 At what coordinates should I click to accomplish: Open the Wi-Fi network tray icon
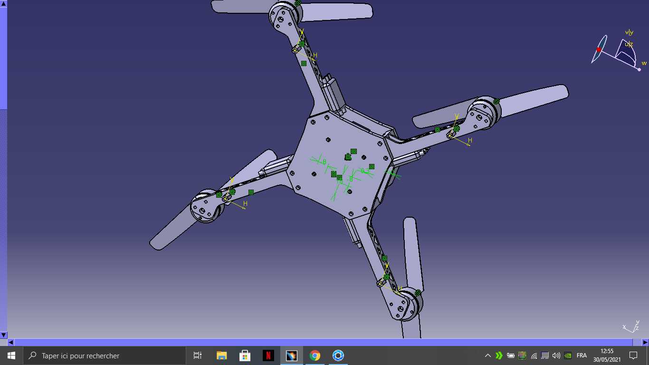click(534, 355)
